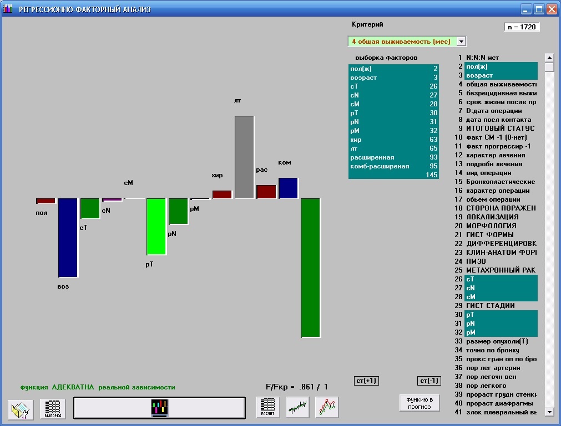Viewport: 561px width, 426px height.
Task: Open the red-green line graph icon
Action: [327, 408]
